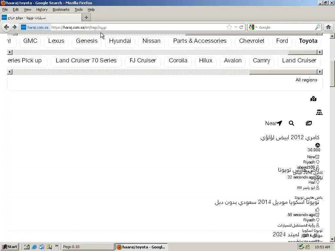Click the haraj.com.sa site identity badge
This screenshot has height=251, width=335.
coord(35,27)
